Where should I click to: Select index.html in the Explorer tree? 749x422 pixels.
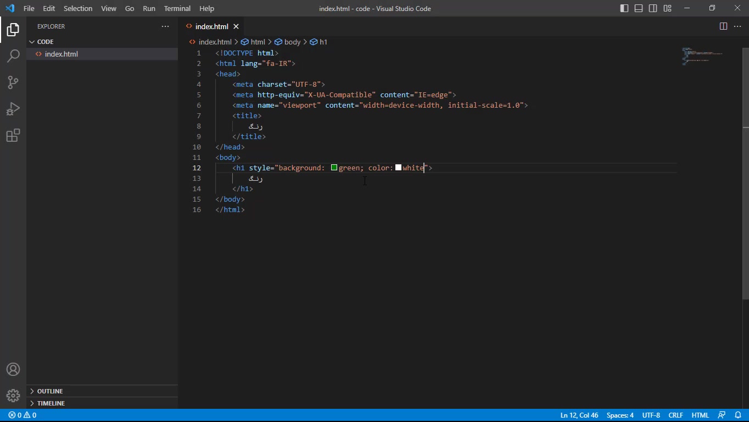pyautogui.click(x=62, y=54)
